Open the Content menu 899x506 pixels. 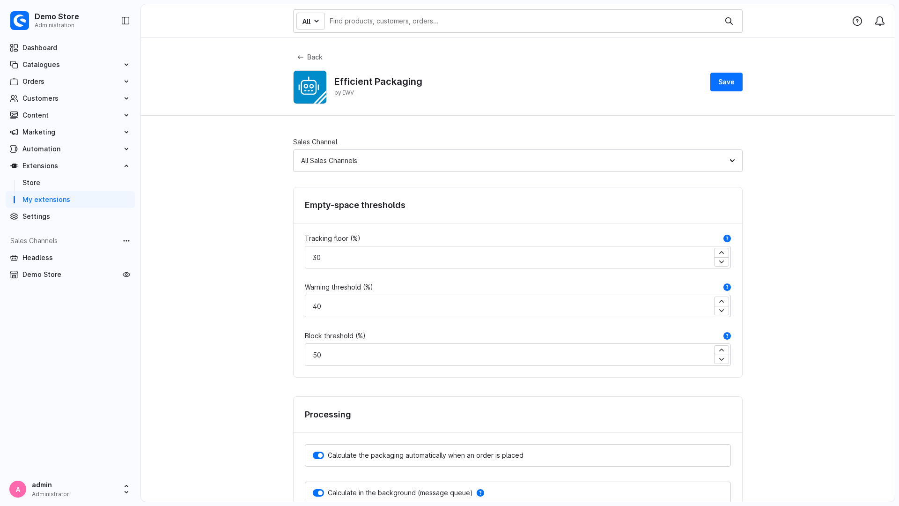coord(70,115)
